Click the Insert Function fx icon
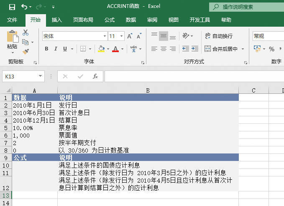 95,76
